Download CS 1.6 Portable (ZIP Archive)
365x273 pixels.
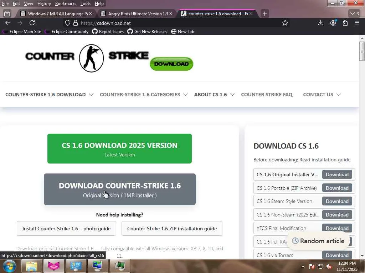[337, 188]
